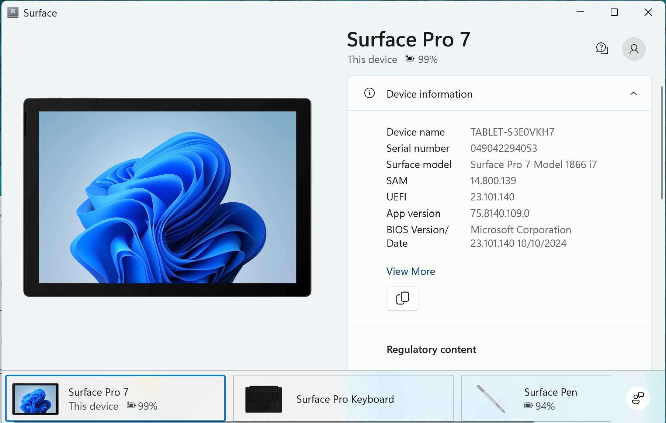Open the user account profile icon
The image size is (666, 423).
point(634,49)
